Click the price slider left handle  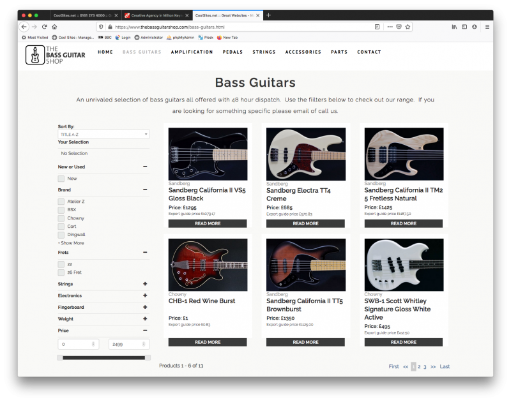coord(59,358)
